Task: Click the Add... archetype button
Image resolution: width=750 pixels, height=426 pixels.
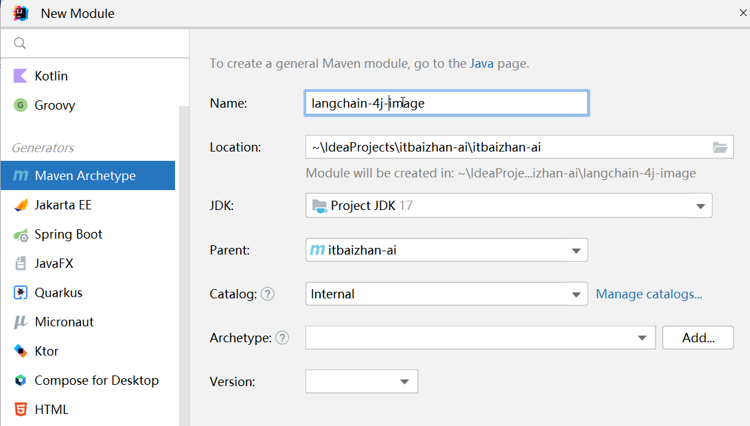Action: (698, 338)
